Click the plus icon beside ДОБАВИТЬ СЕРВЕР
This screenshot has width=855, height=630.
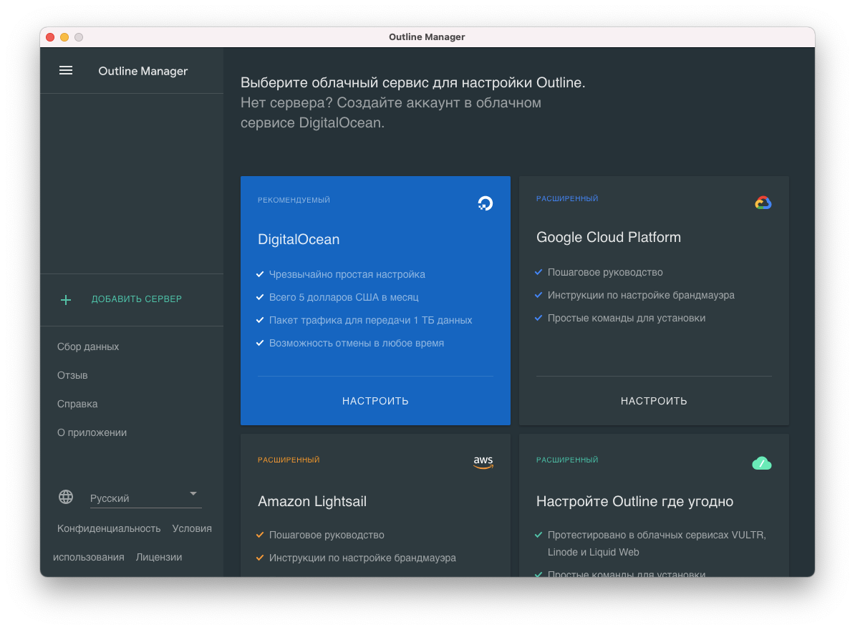(x=66, y=300)
